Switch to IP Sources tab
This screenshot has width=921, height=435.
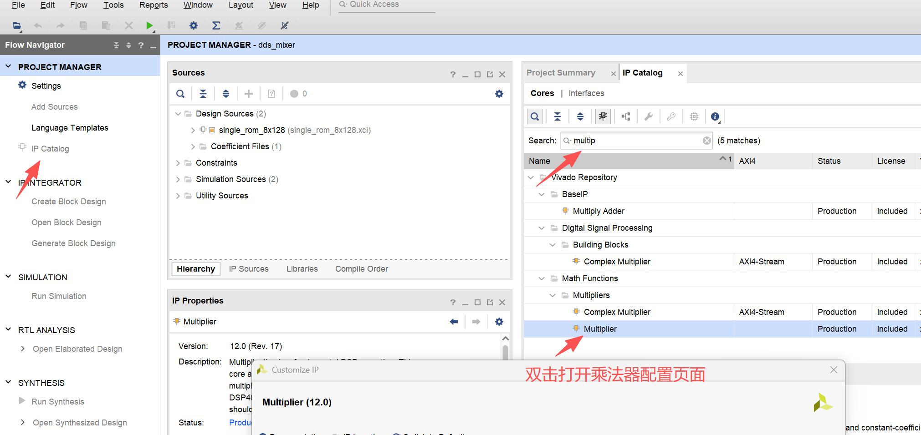click(x=249, y=269)
